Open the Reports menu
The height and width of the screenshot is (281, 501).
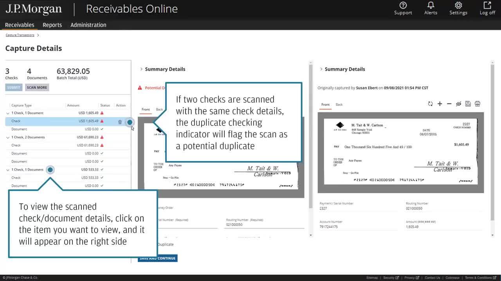(x=52, y=25)
